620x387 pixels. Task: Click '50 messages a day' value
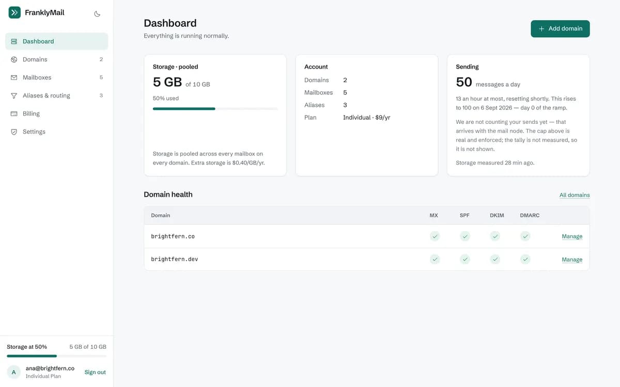(488, 82)
